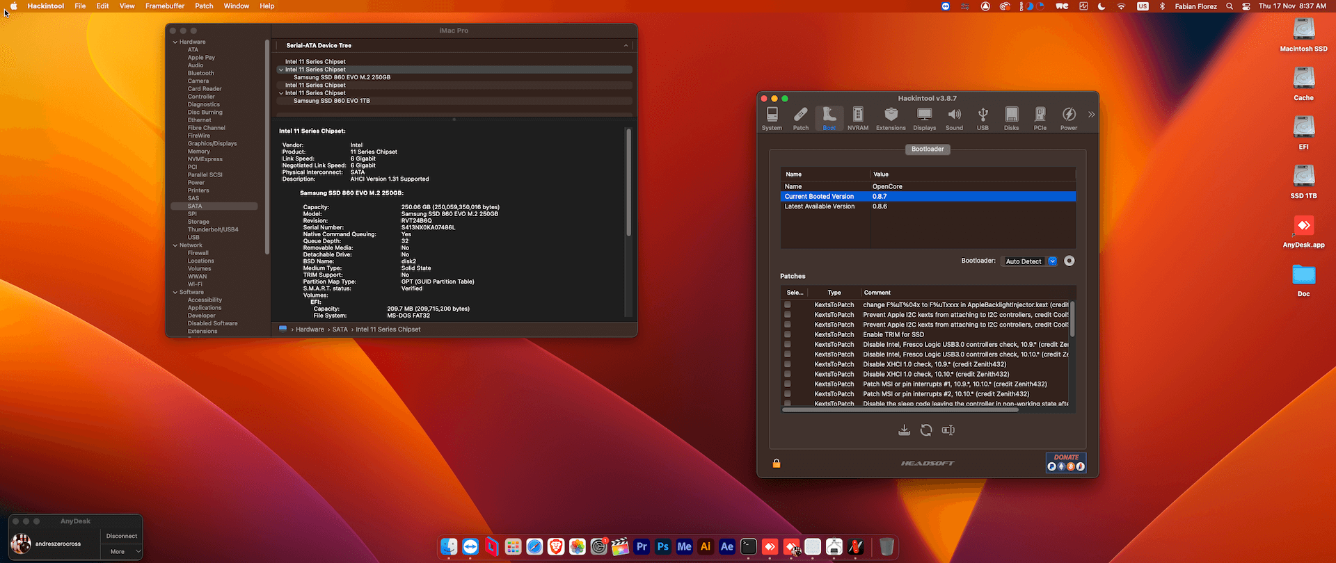Viewport: 1336px width, 563px height.
Task: Click the refresh icon below patches list
Action: coord(926,430)
